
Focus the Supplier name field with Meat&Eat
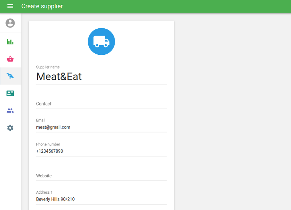pos(101,77)
